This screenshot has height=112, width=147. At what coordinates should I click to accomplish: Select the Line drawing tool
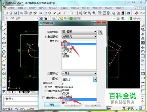4,26
